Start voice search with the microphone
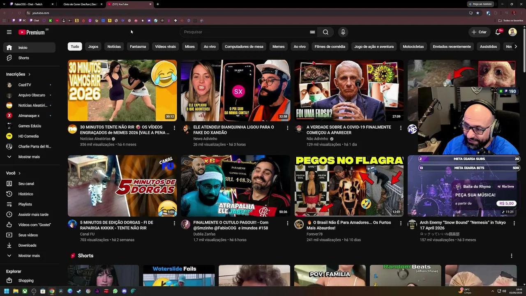The width and height of the screenshot is (526, 296). 343,32
